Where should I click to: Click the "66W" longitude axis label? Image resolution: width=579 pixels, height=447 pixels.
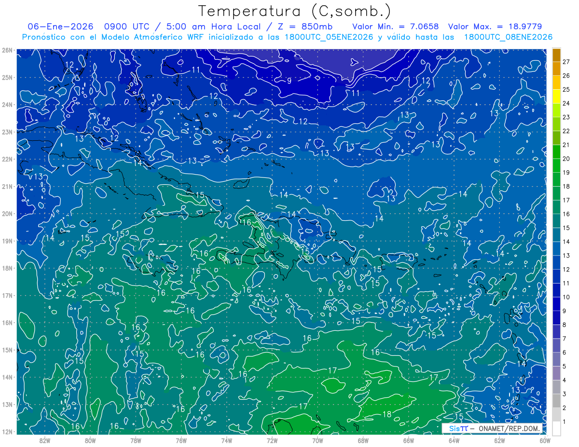(x=408, y=440)
